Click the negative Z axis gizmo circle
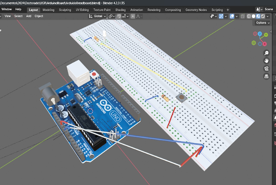This screenshot has width=276, height=185. pyautogui.click(x=260, y=44)
